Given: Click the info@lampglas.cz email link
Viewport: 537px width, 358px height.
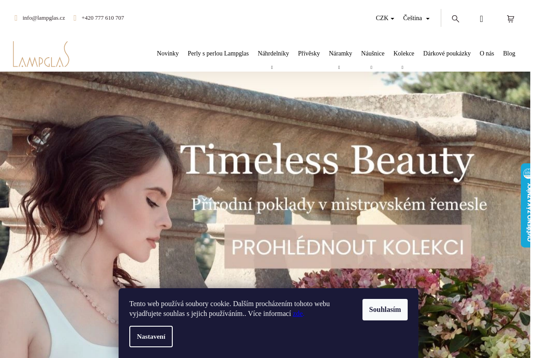Looking at the screenshot, I should [44, 18].
